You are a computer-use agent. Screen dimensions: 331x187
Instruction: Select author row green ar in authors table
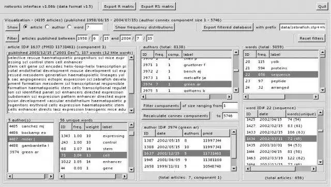tap(186, 84)
